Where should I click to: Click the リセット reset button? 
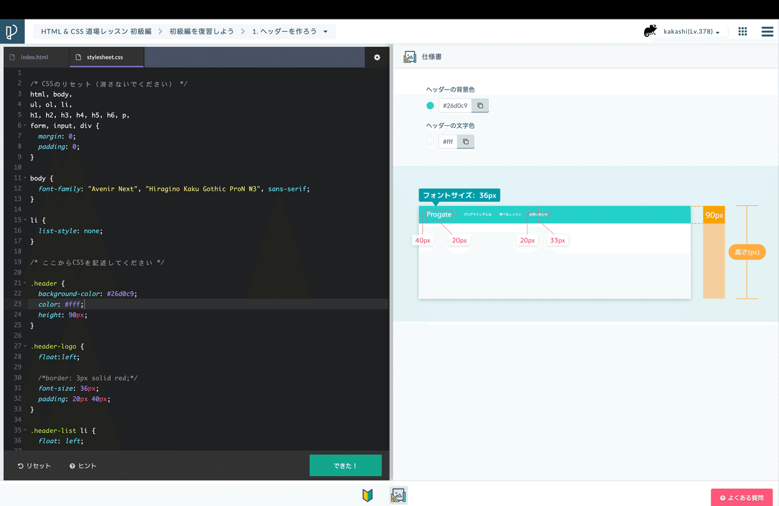[34, 466]
